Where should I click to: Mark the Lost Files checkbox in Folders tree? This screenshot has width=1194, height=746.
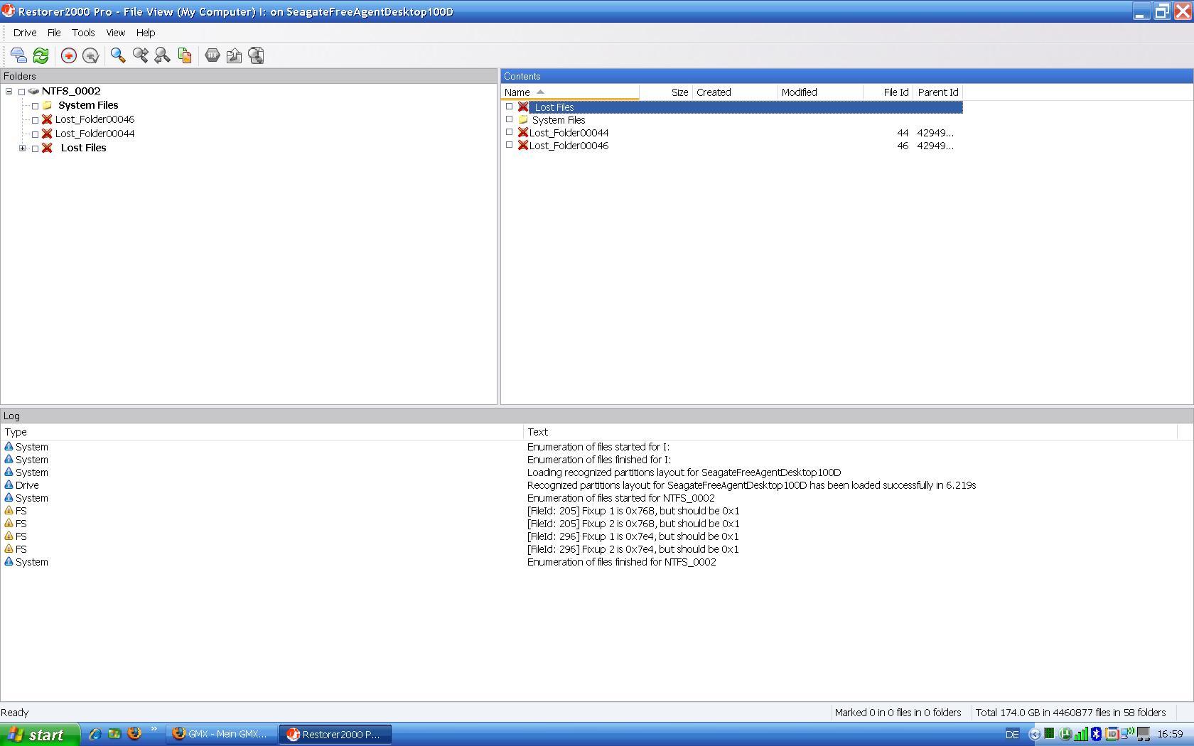35,148
